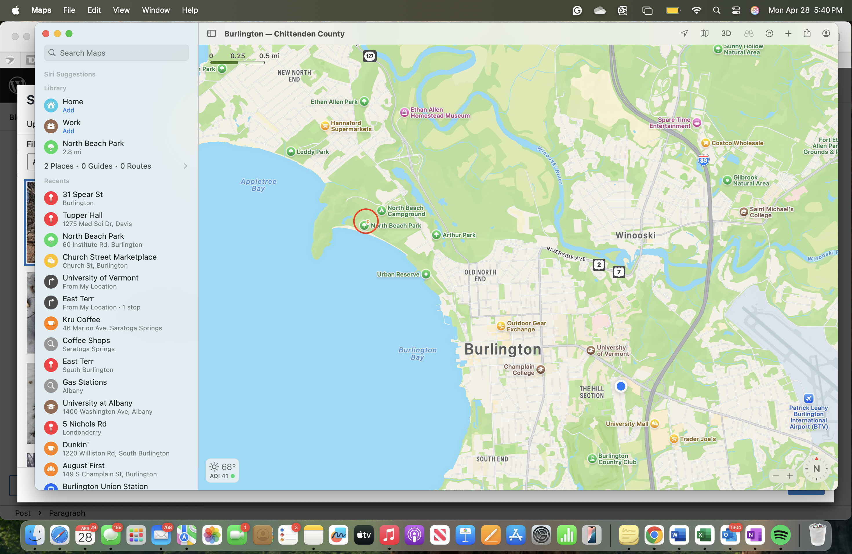Open the Share icon in Maps toolbar
The width and height of the screenshot is (852, 554).
807,33
